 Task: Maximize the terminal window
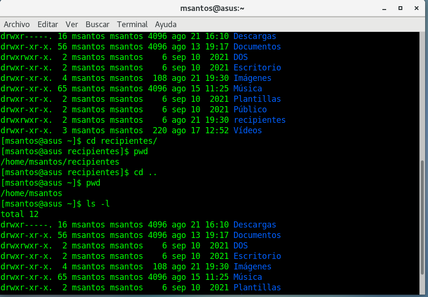[400, 8]
